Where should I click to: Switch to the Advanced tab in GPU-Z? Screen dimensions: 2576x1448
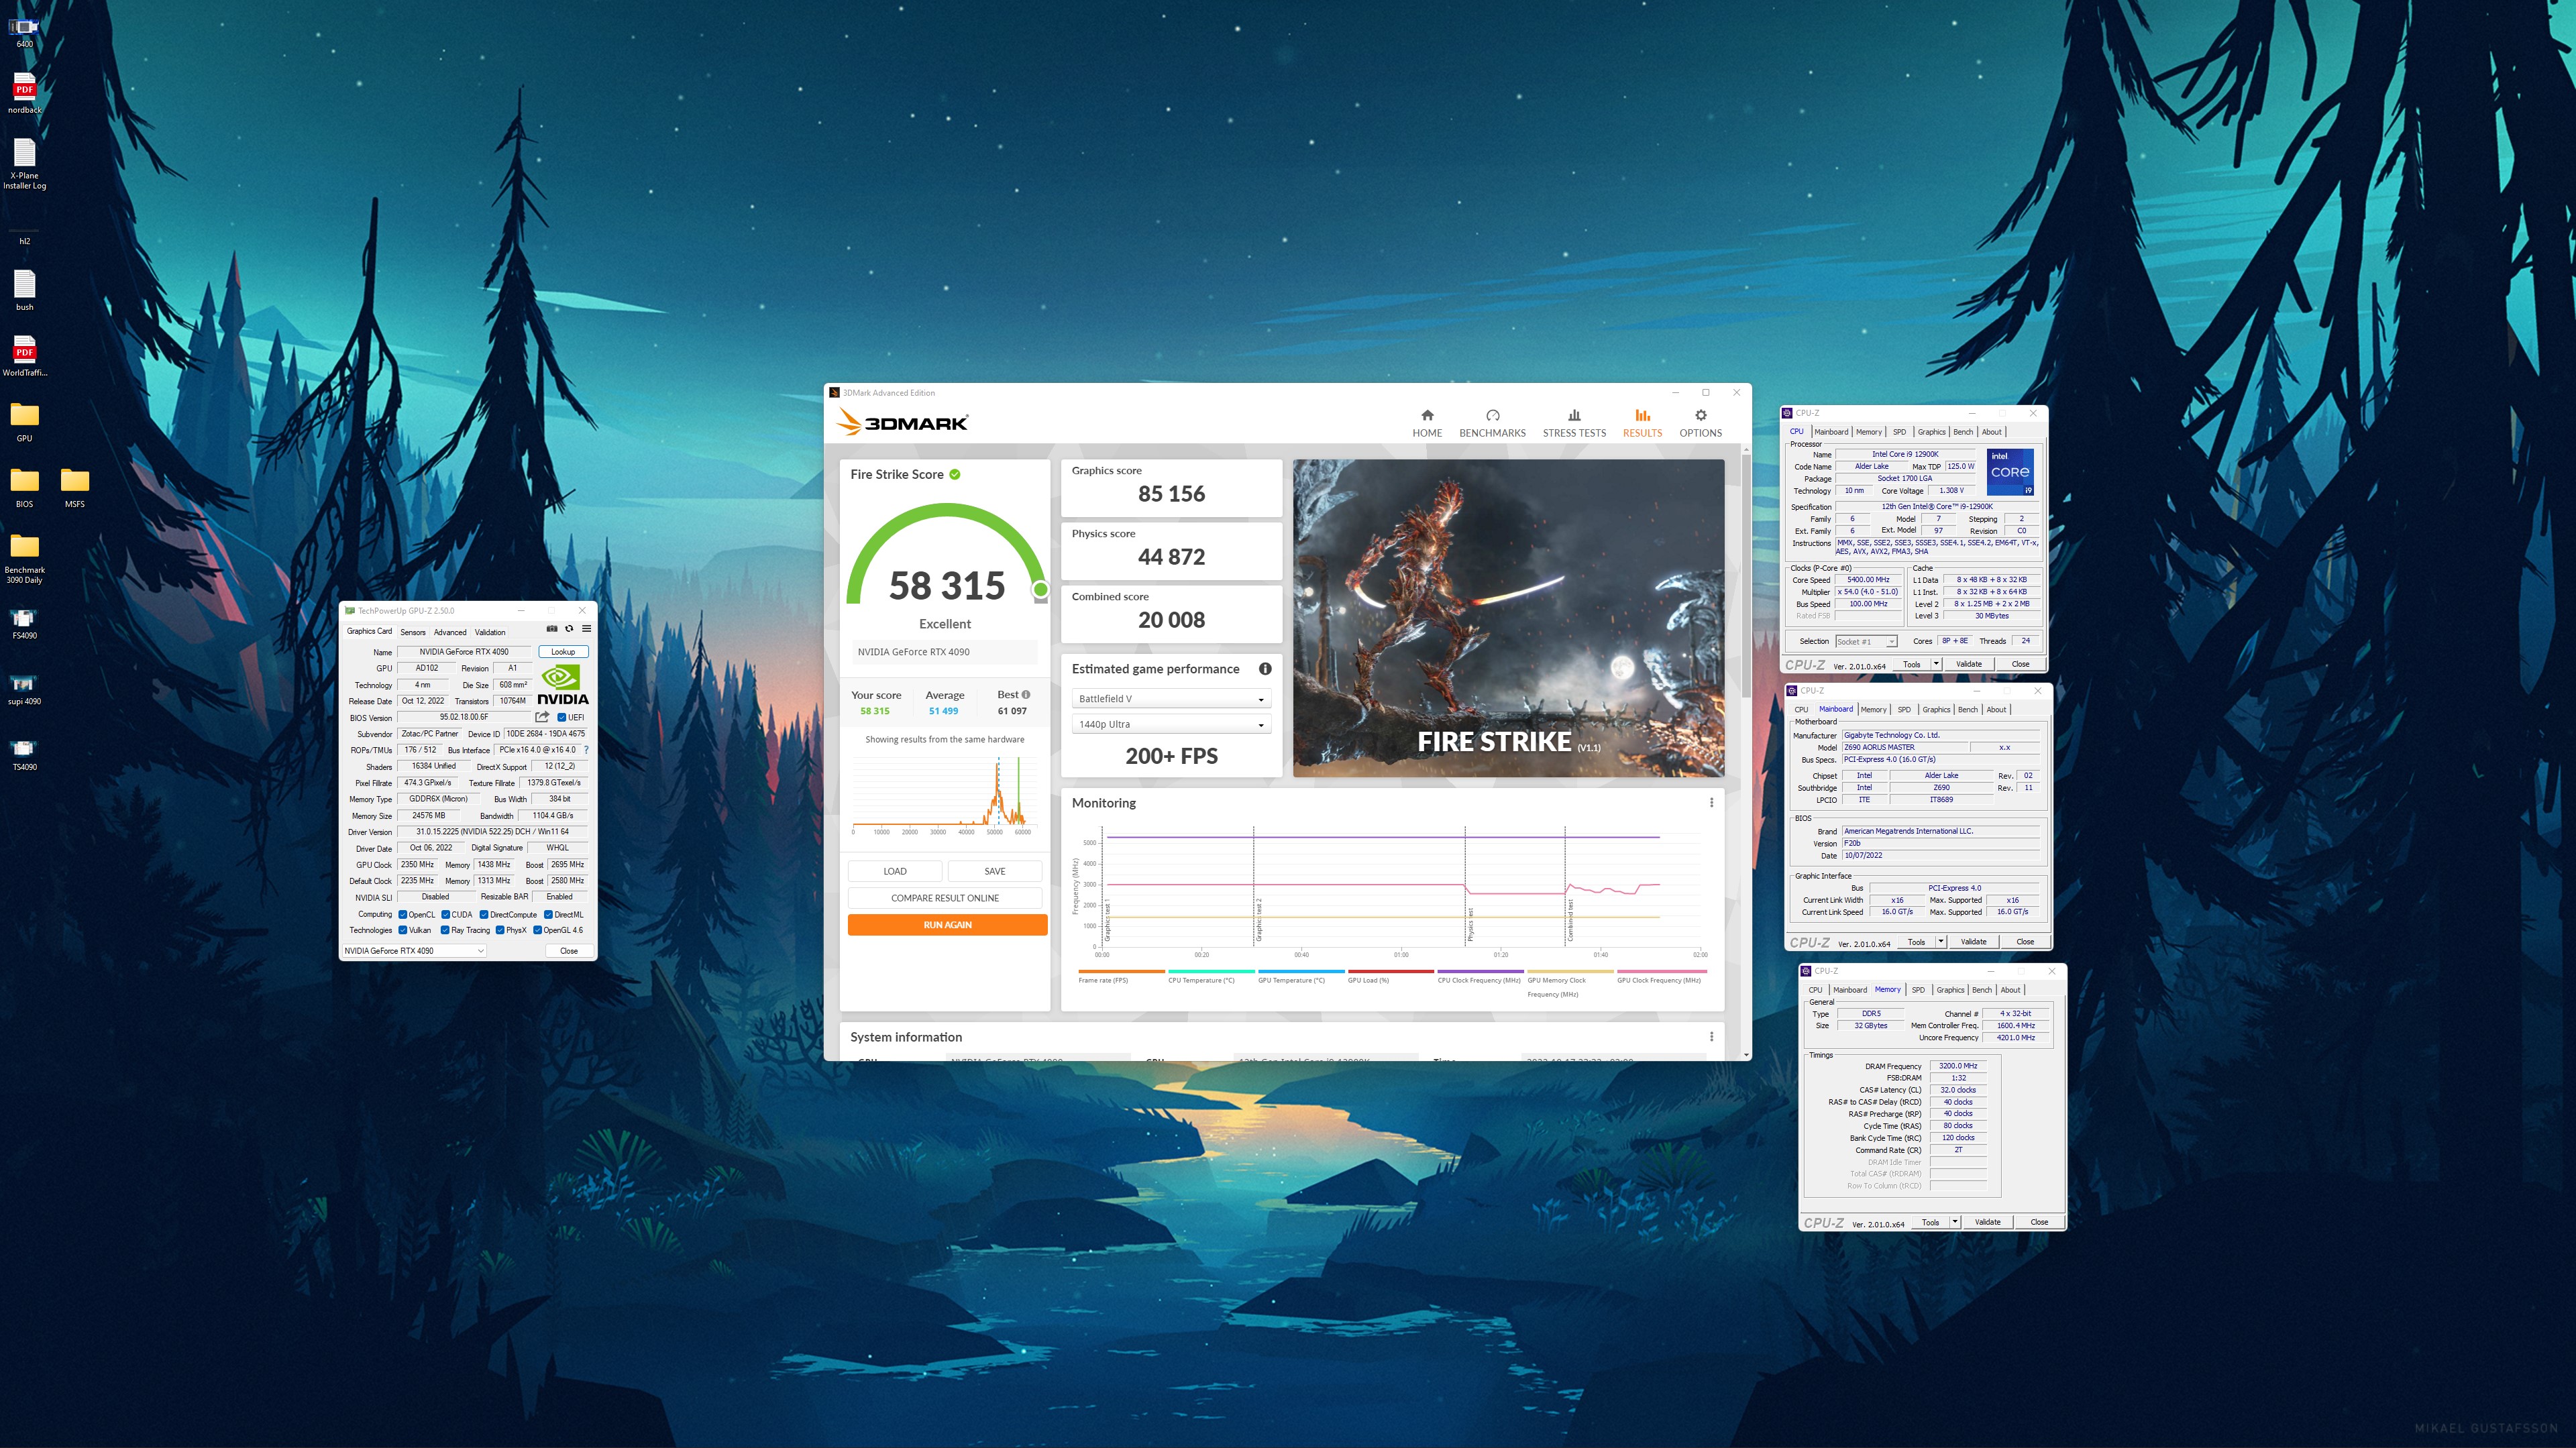(450, 633)
